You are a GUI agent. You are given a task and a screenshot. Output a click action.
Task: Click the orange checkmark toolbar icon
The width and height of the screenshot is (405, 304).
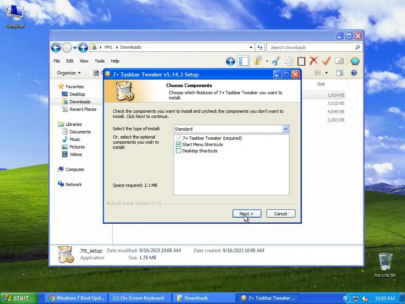point(326,61)
